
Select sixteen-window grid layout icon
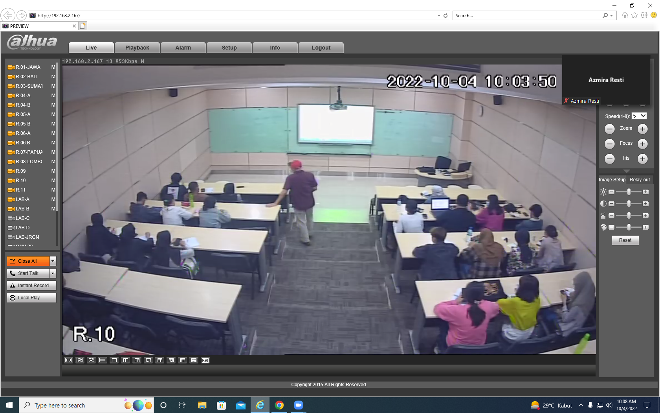[182, 360]
